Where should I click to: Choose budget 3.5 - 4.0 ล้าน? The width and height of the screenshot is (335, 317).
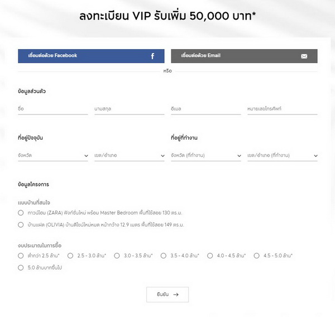(x=164, y=256)
